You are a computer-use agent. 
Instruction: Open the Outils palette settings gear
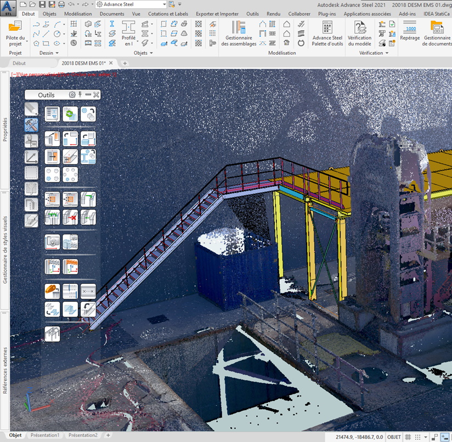click(x=72, y=95)
